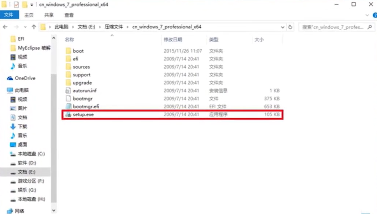Screen dimensions: 377x214
Task: Sort files by 名称 column
Action: [x=70, y=40]
